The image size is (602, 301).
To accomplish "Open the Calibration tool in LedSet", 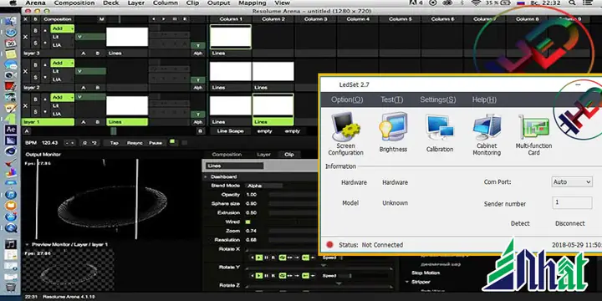I will click(x=440, y=133).
